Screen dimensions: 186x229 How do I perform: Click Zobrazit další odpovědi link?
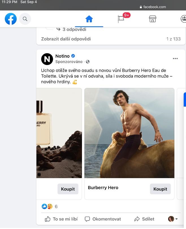click(x=66, y=39)
